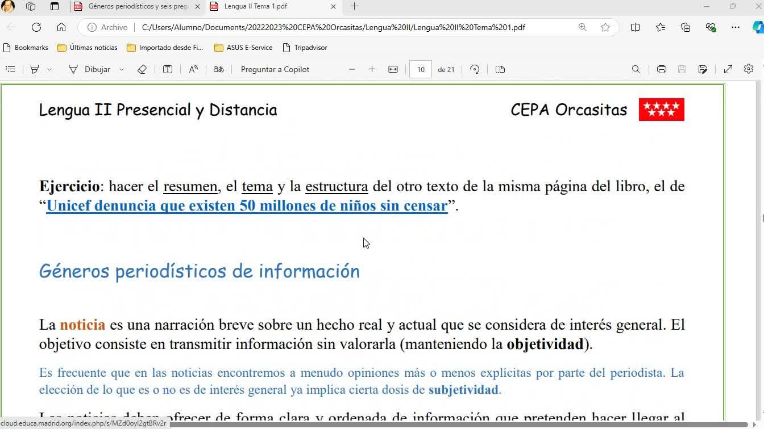Zoom out of the PDF
The image size is (764, 429).
pyautogui.click(x=352, y=69)
